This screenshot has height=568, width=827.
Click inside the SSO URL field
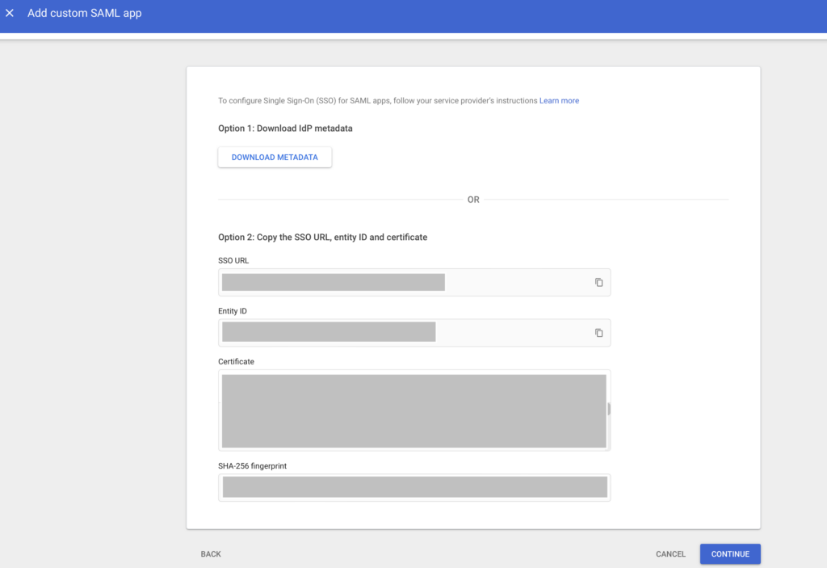click(363, 282)
